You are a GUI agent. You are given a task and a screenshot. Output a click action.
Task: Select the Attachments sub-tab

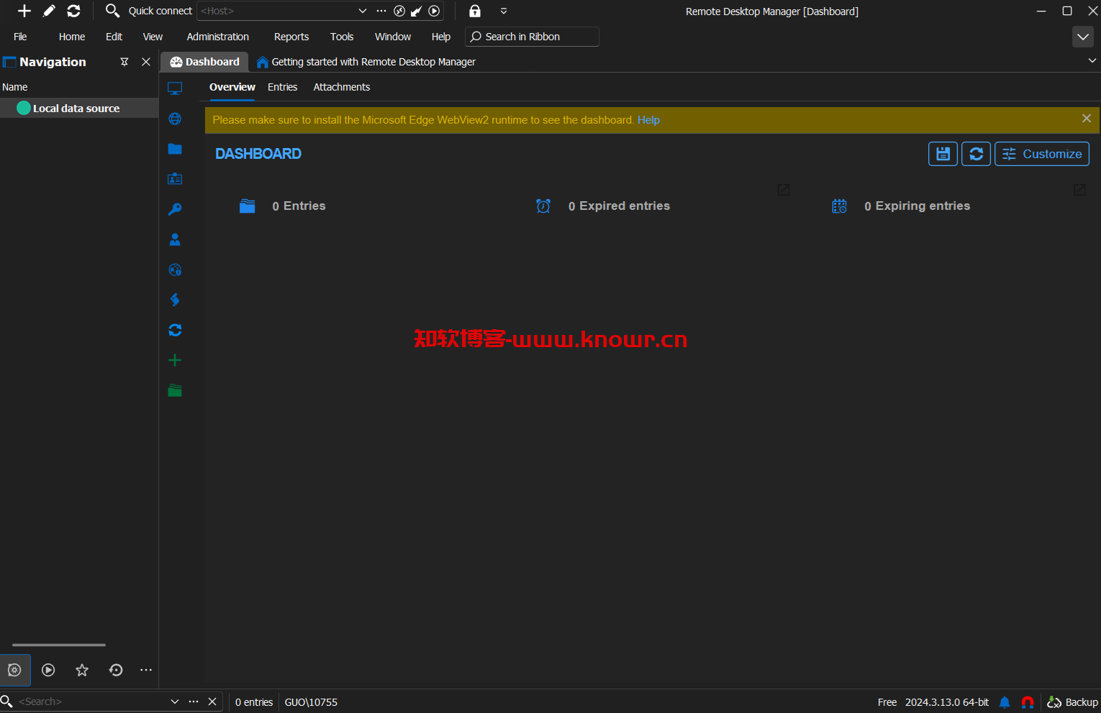[342, 87]
